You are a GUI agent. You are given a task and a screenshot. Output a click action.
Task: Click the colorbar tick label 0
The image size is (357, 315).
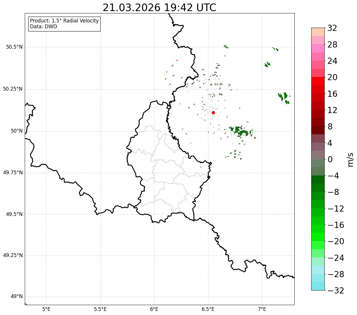pos(330,159)
